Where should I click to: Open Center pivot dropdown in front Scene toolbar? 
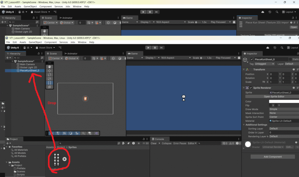56,58
